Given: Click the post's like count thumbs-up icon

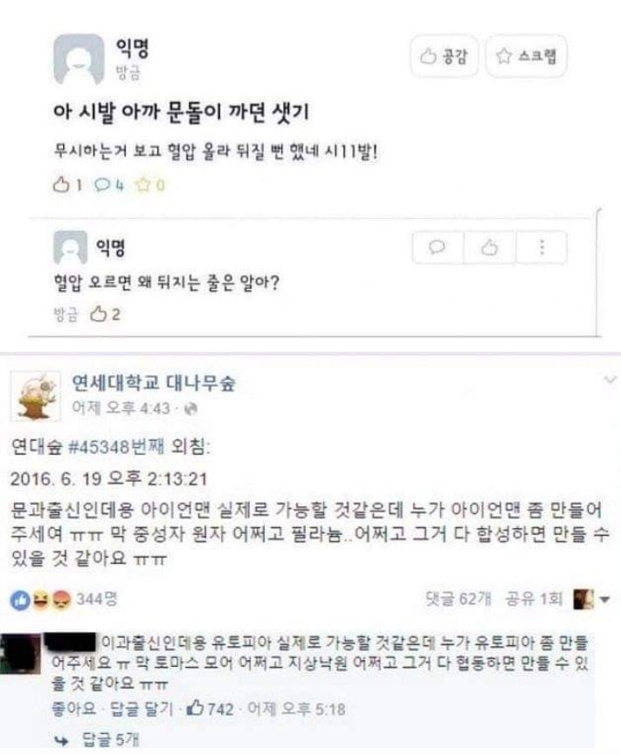Looking at the screenshot, I should (x=61, y=185).
